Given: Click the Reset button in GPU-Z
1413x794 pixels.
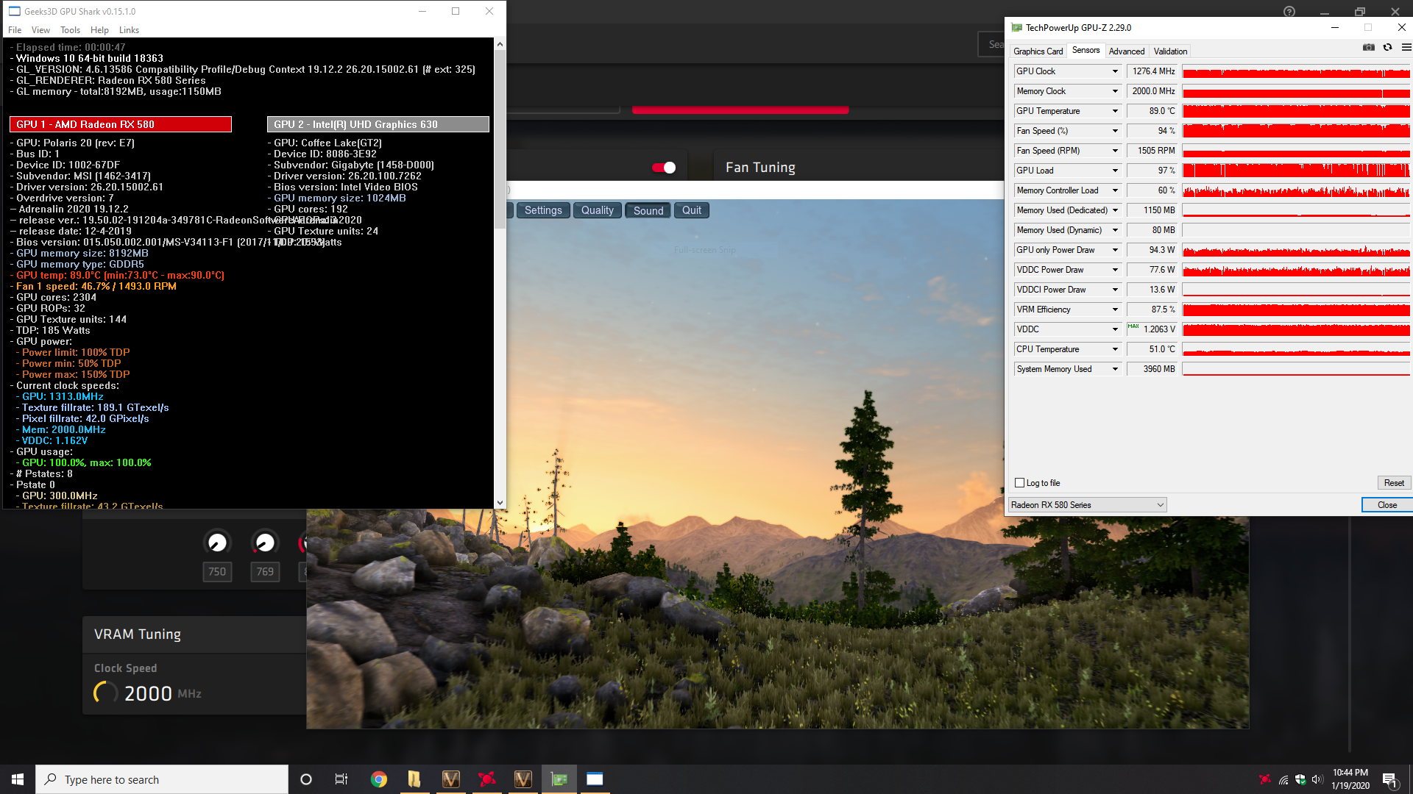Looking at the screenshot, I should [x=1393, y=483].
